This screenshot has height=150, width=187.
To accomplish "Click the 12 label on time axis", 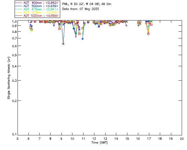I will (94, 139).
